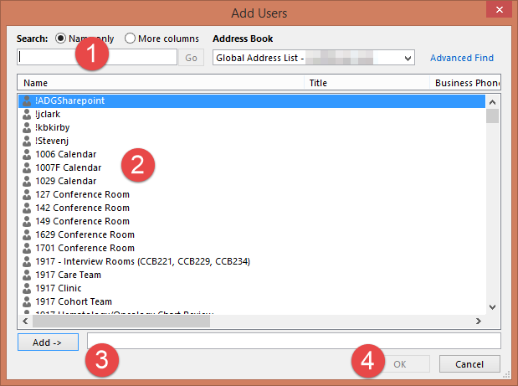Click the Cancel button
The height and width of the screenshot is (386, 518).
[x=469, y=364]
